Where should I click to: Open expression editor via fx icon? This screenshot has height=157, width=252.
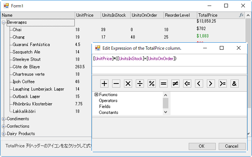[x=241, y=15]
